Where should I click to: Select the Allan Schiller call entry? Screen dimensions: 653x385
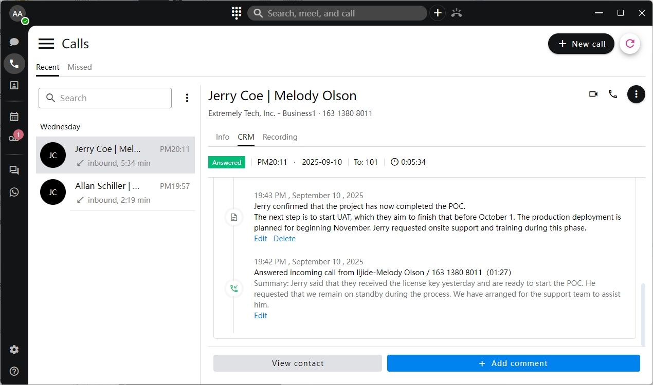tap(115, 192)
